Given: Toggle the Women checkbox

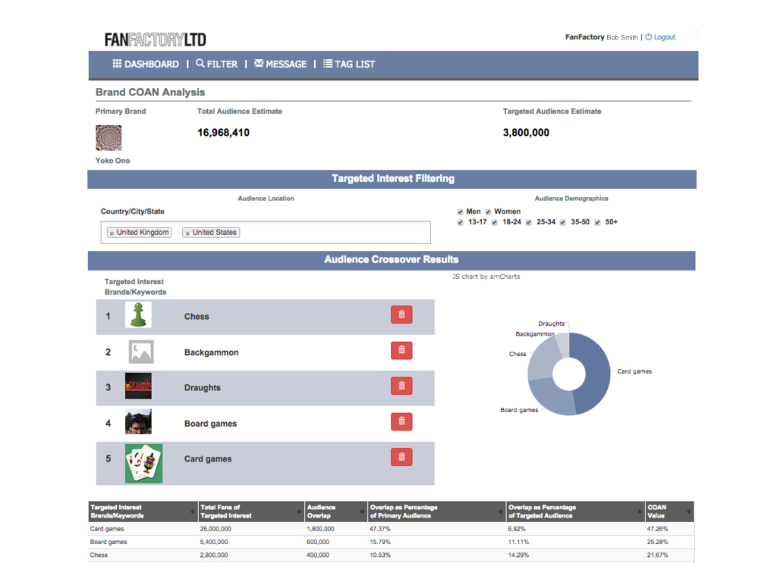Looking at the screenshot, I should point(488,212).
